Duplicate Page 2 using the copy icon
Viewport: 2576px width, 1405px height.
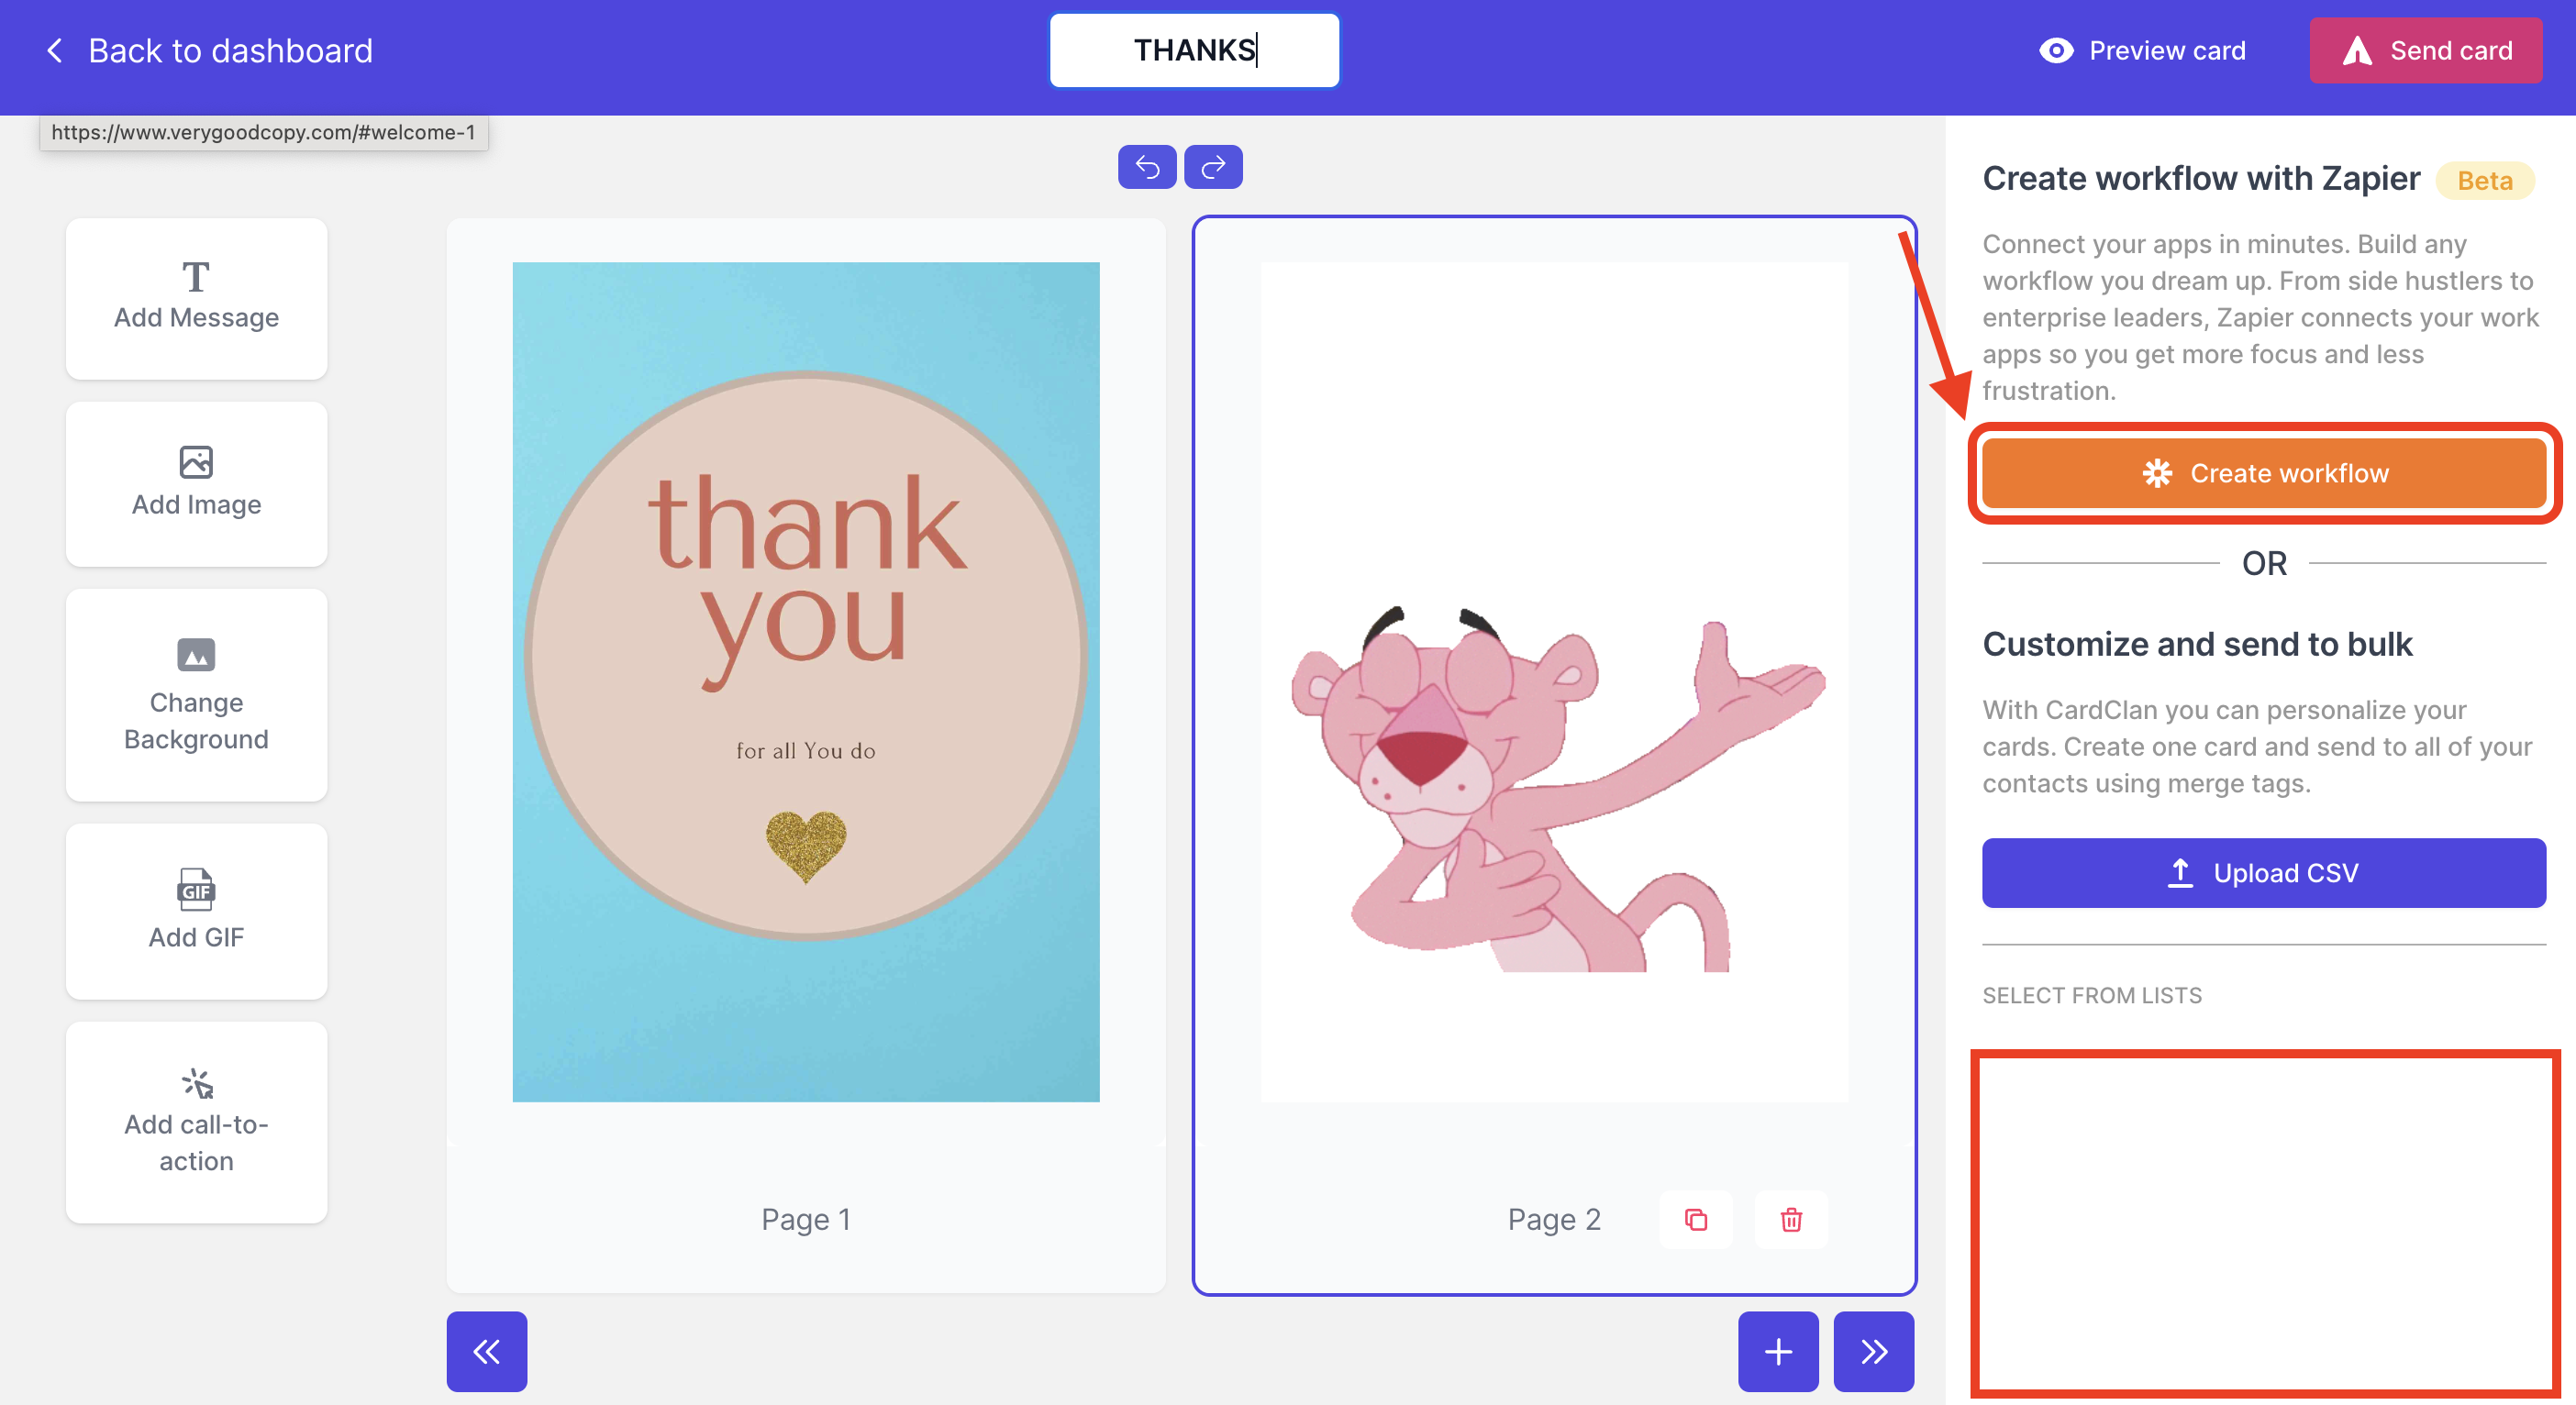pyautogui.click(x=1694, y=1219)
